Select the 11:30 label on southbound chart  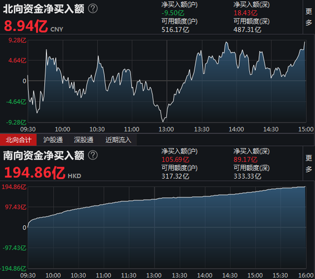pyautogui.click(x=128, y=276)
